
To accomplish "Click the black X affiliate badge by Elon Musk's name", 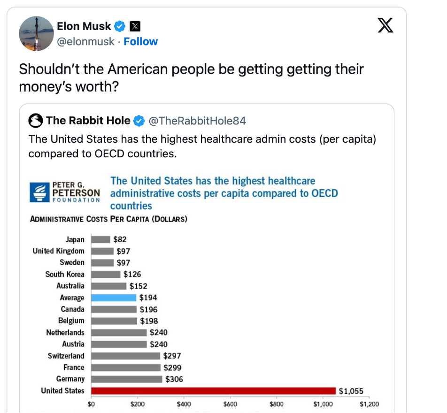I will coord(135,26).
